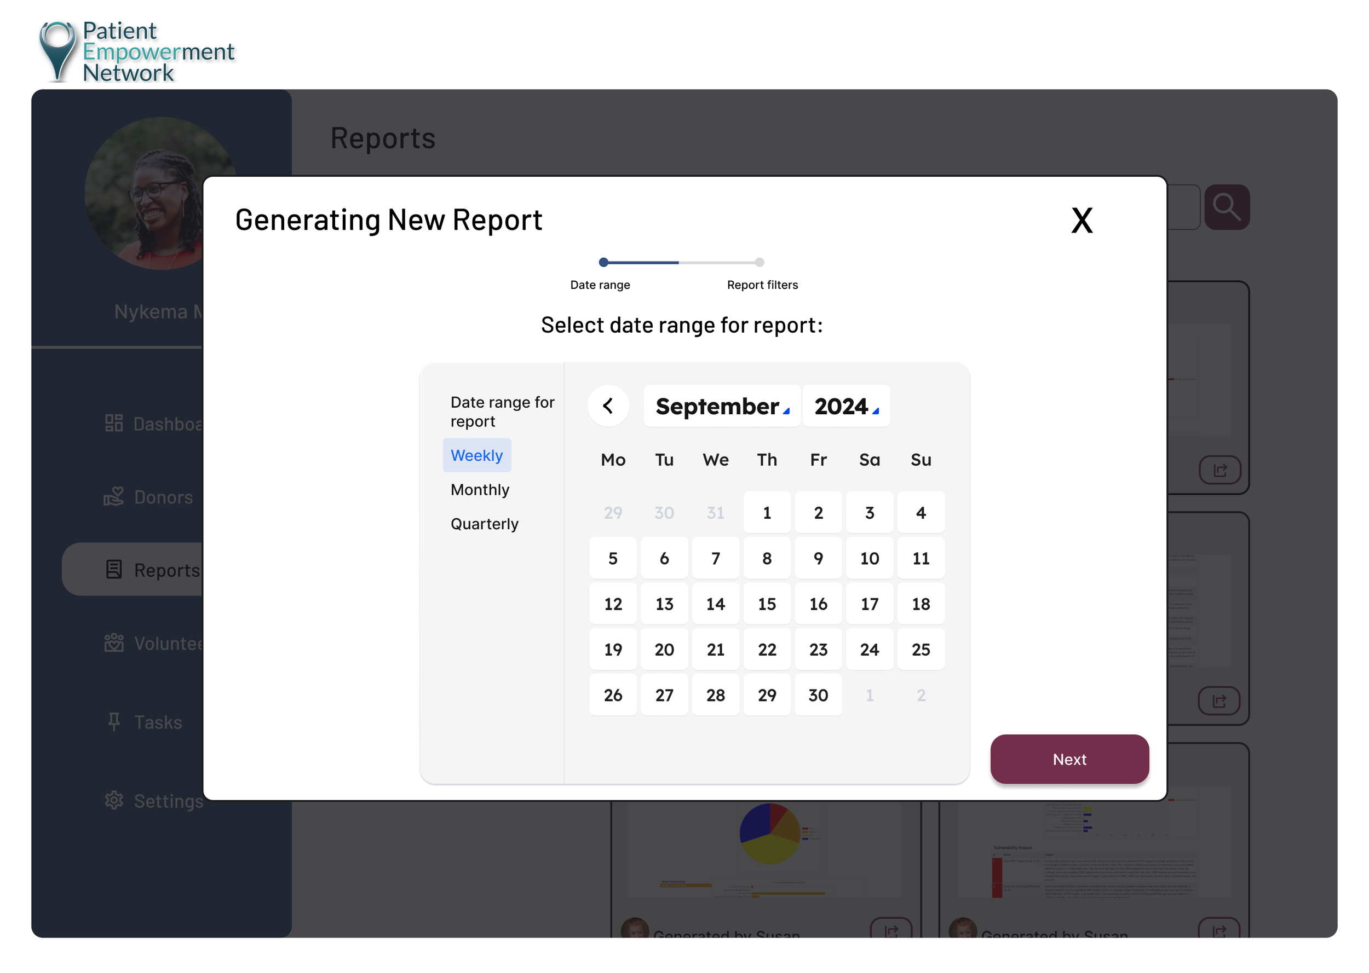Viewport: 1369px width, 973px height.
Task: Select the Date range step label
Action: tap(600, 285)
